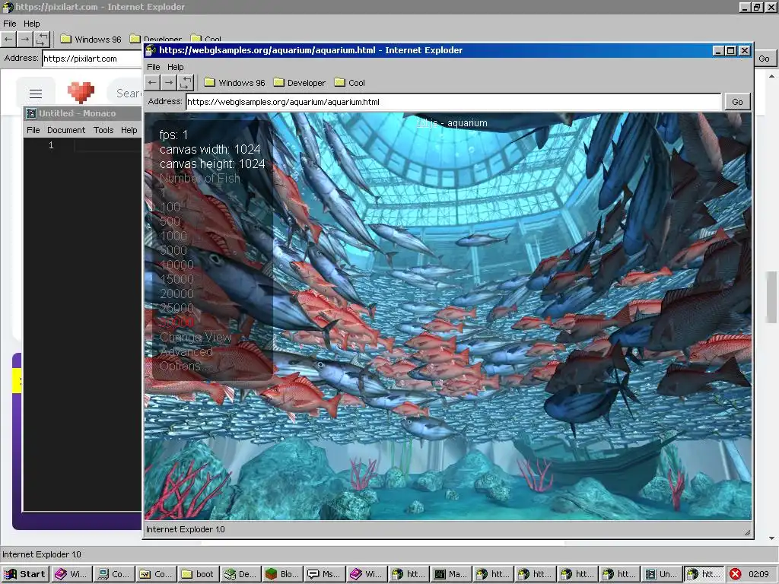Grab the resize grip of aquarium window
Viewport: 779px width, 584px height.
coord(747,532)
